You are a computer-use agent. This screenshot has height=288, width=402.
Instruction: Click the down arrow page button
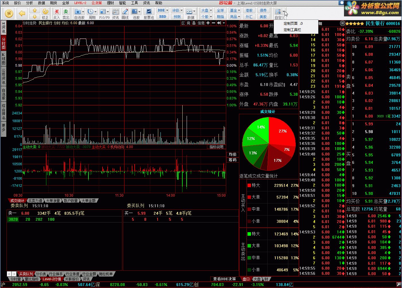(34, 17)
